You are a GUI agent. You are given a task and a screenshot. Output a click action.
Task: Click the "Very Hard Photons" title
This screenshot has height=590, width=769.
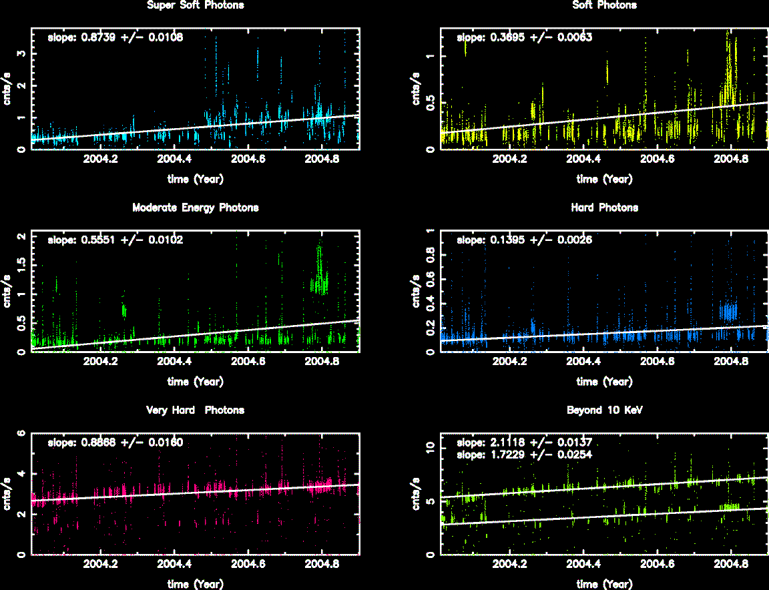coord(195,410)
